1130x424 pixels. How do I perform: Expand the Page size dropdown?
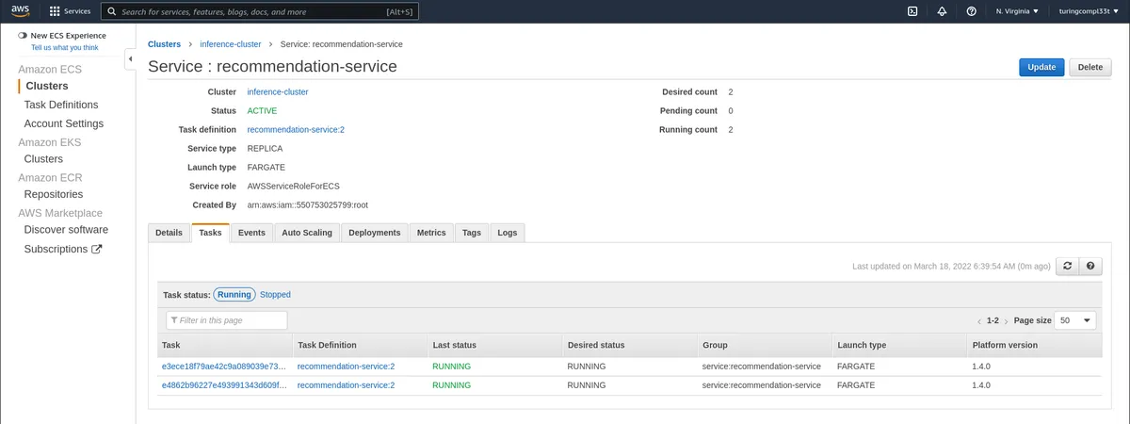coord(1075,320)
